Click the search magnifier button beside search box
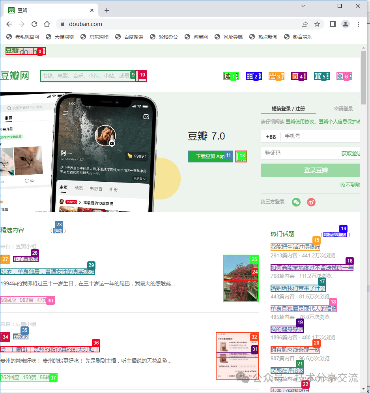The image size is (370, 393). click(141, 76)
